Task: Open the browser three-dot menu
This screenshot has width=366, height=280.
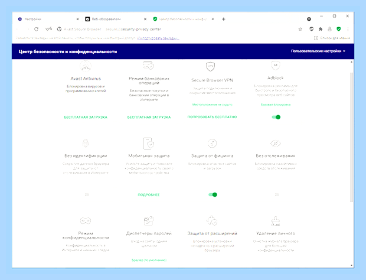Action: click(348, 29)
